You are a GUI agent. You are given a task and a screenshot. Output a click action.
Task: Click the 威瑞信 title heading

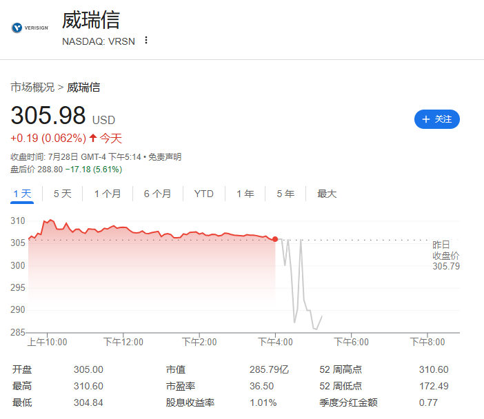[x=91, y=20]
